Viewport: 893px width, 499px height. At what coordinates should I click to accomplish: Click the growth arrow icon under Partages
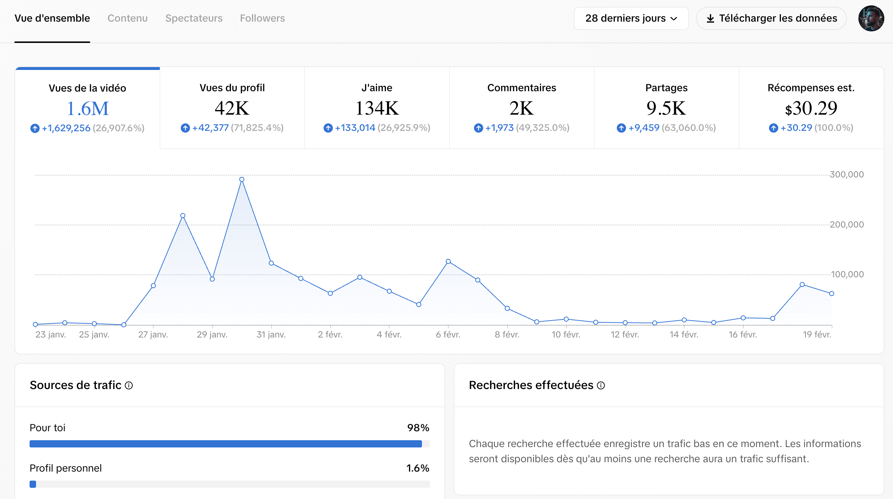(x=621, y=128)
